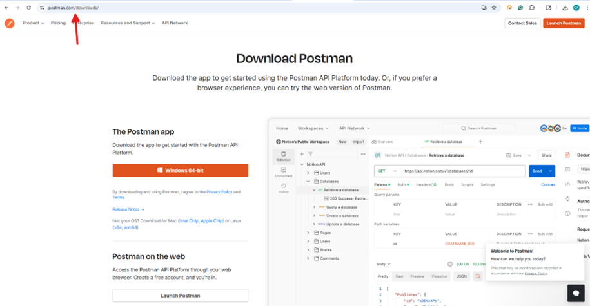Click the browser address bar URL
The image size is (590, 306).
pos(74,8)
